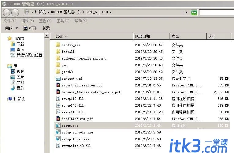The height and width of the screenshot is (153, 234).
Task: Select file name setup-trial.exe
Action: [75, 139]
